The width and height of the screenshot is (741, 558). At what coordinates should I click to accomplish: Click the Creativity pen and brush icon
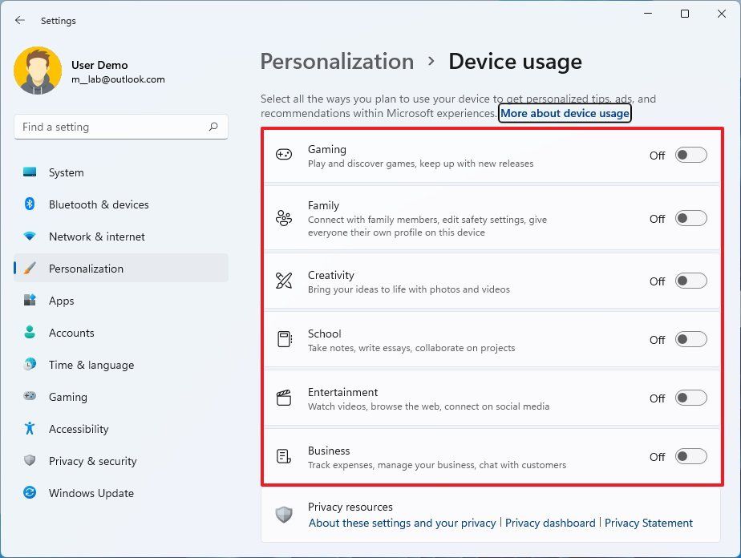pyautogui.click(x=283, y=281)
